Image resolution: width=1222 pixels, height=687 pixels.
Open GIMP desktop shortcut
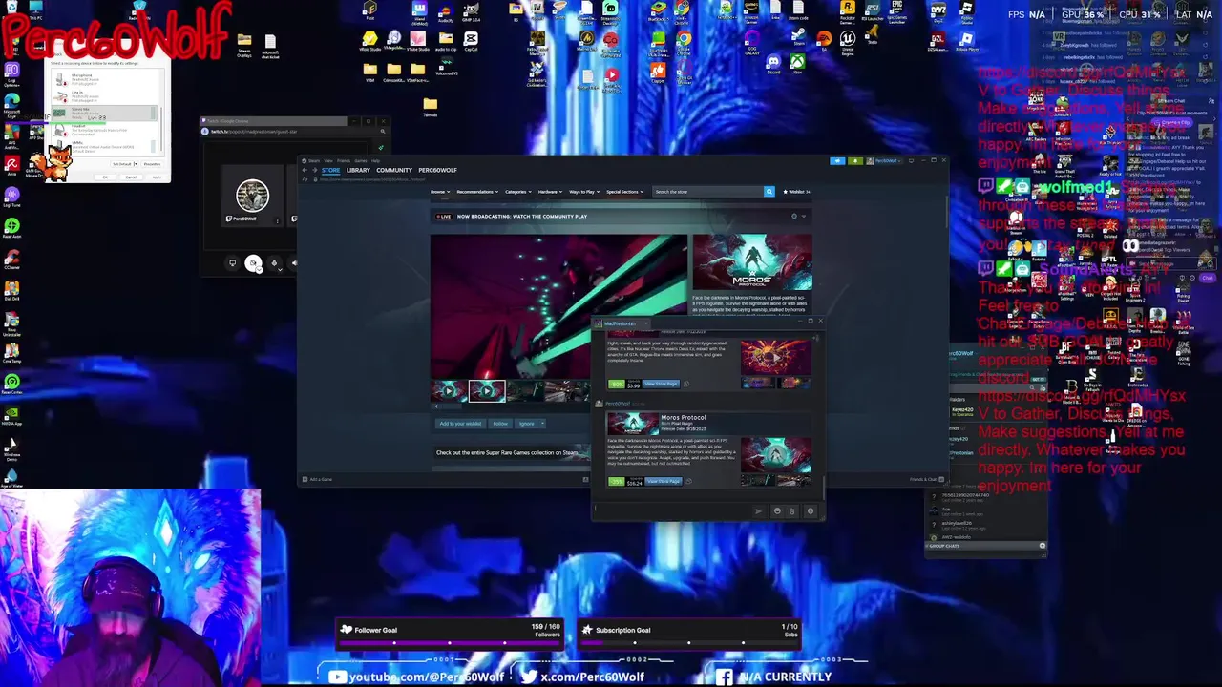pos(471,11)
